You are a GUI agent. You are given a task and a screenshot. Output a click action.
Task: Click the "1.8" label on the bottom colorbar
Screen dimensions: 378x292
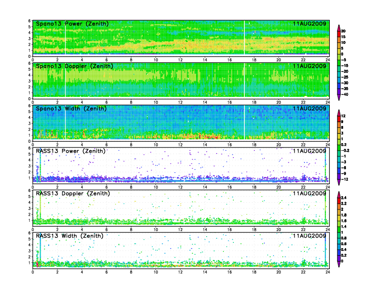pyautogui.click(x=344, y=215)
